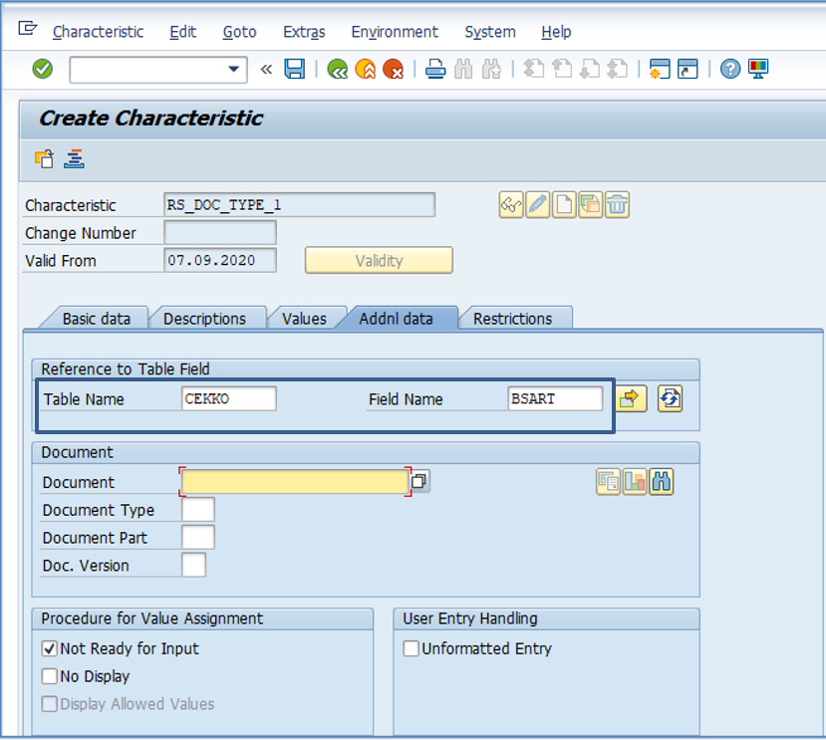Click the Create with template icon

pos(590,204)
